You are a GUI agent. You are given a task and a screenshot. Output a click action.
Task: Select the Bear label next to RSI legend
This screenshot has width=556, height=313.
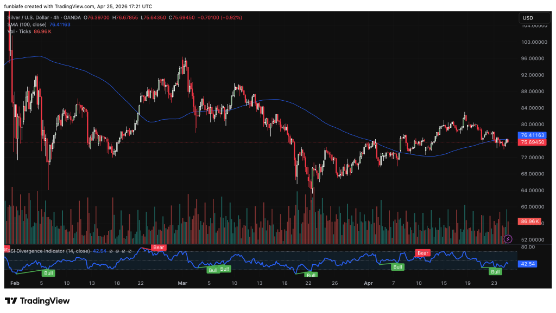click(159, 247)
